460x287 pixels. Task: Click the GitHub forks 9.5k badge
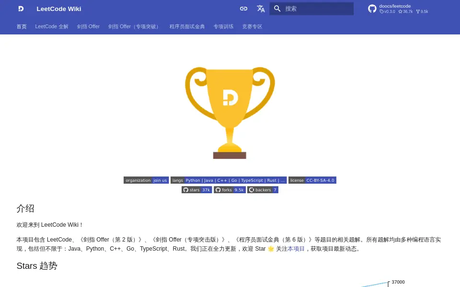pos(230,190)
